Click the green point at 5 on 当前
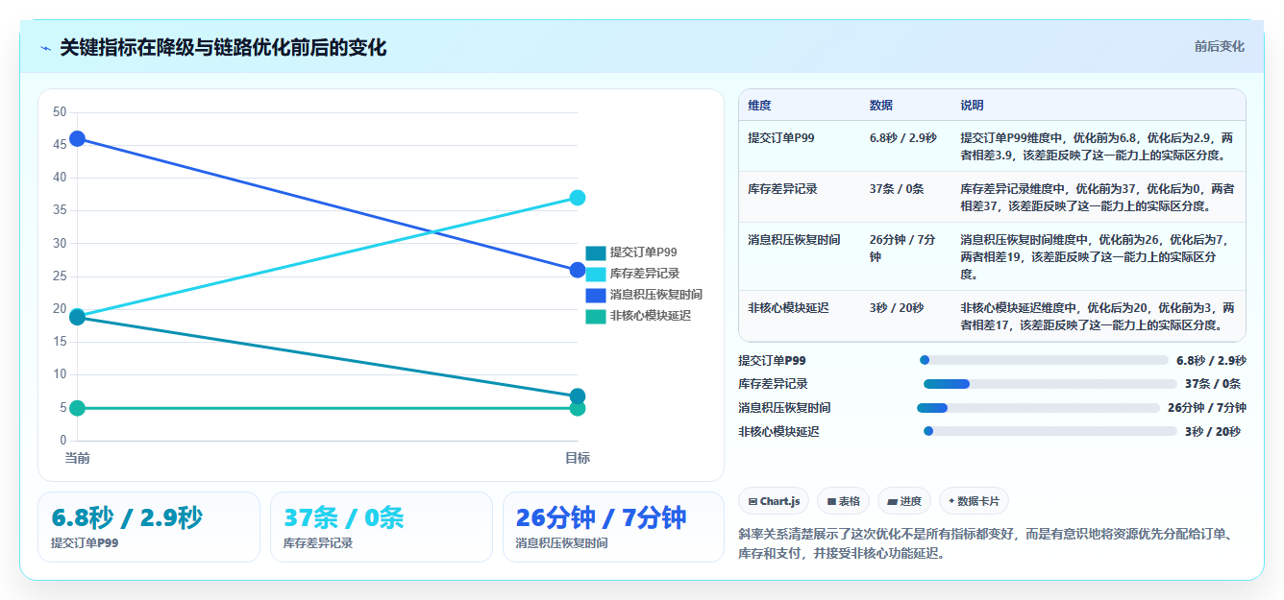 [x=78, y=409]
